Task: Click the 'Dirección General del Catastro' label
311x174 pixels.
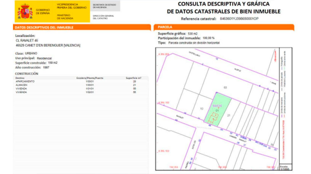Action: 103,17
